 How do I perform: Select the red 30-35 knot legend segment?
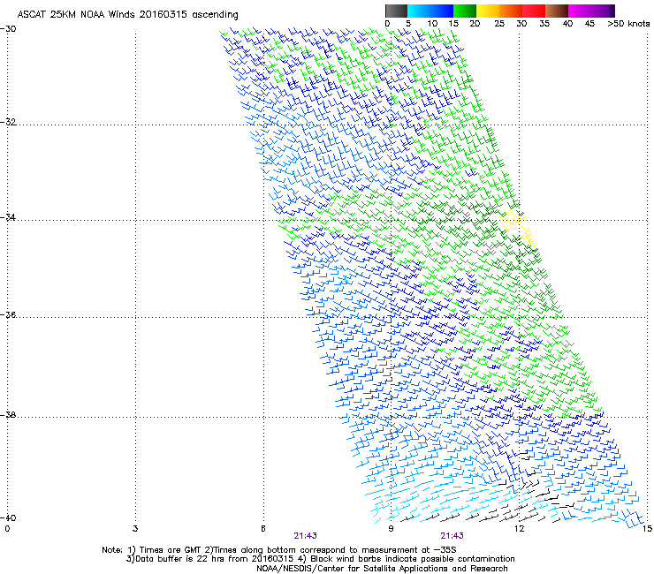tap(534, 11)
